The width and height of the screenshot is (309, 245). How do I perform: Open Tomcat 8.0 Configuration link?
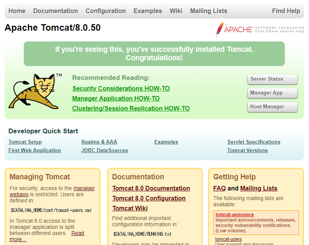pyautogui.click(x=149, y=198)
